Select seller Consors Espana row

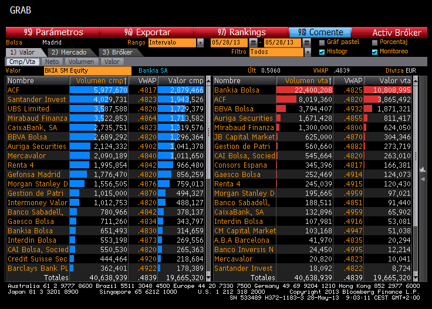point(313,165)
